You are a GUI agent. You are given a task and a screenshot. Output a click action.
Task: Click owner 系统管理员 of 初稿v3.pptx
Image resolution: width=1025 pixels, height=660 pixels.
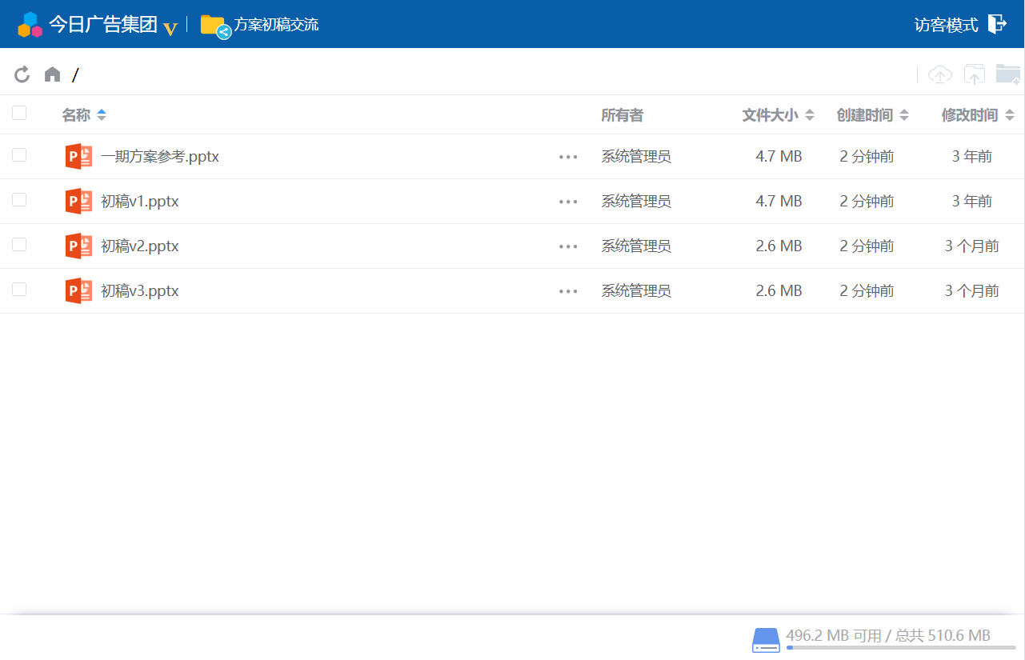[636, 291]
